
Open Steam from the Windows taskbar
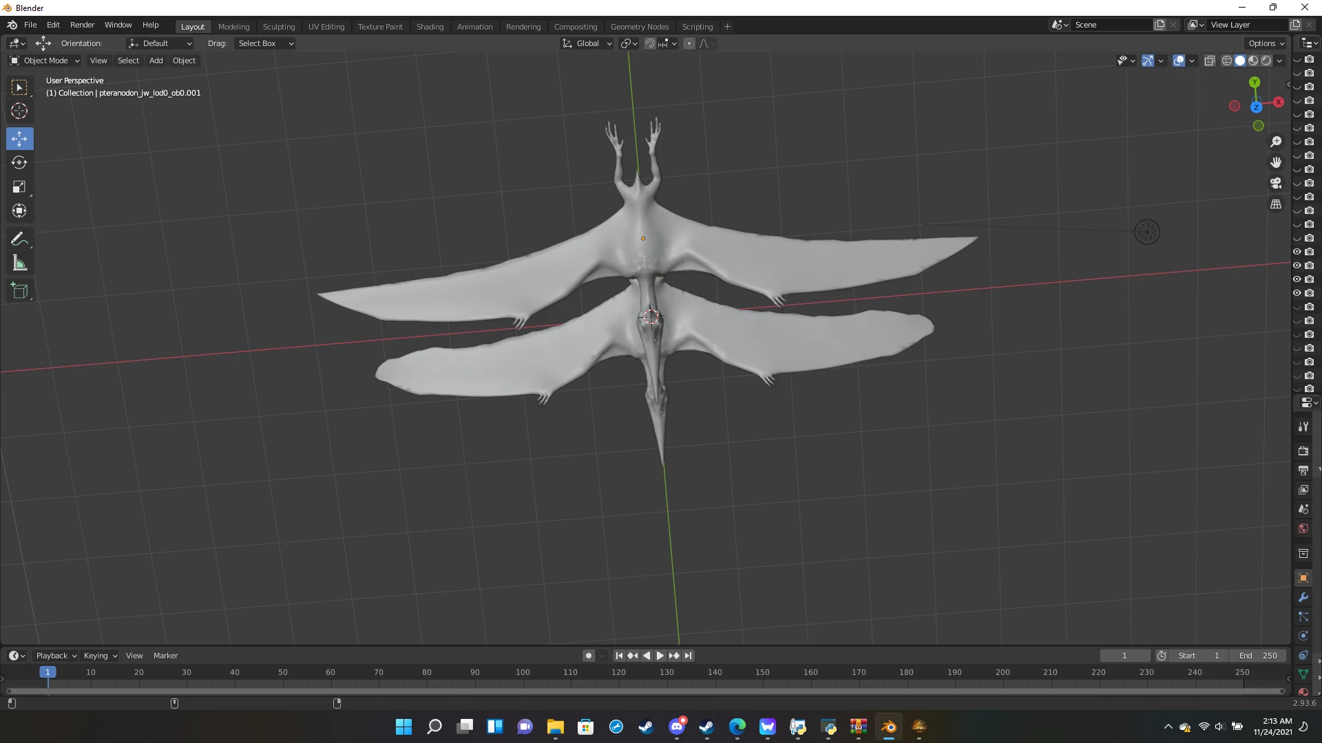[646, 726]
